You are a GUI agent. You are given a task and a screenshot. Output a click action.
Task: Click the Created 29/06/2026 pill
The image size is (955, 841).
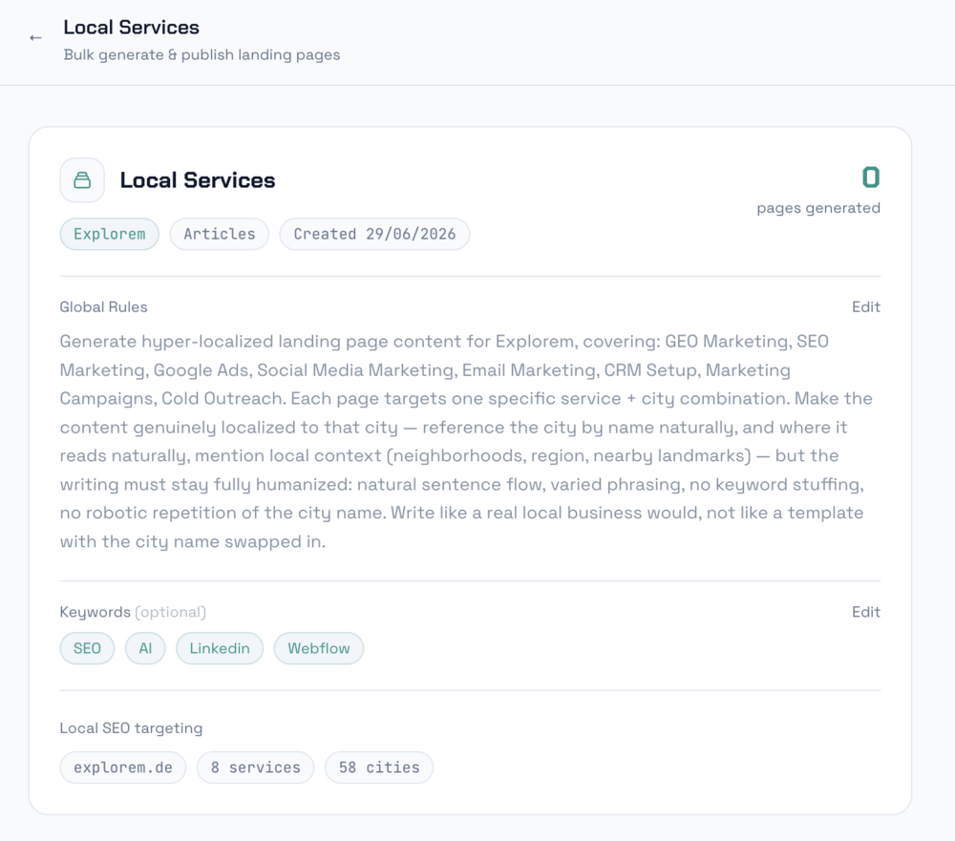(374, 234)
